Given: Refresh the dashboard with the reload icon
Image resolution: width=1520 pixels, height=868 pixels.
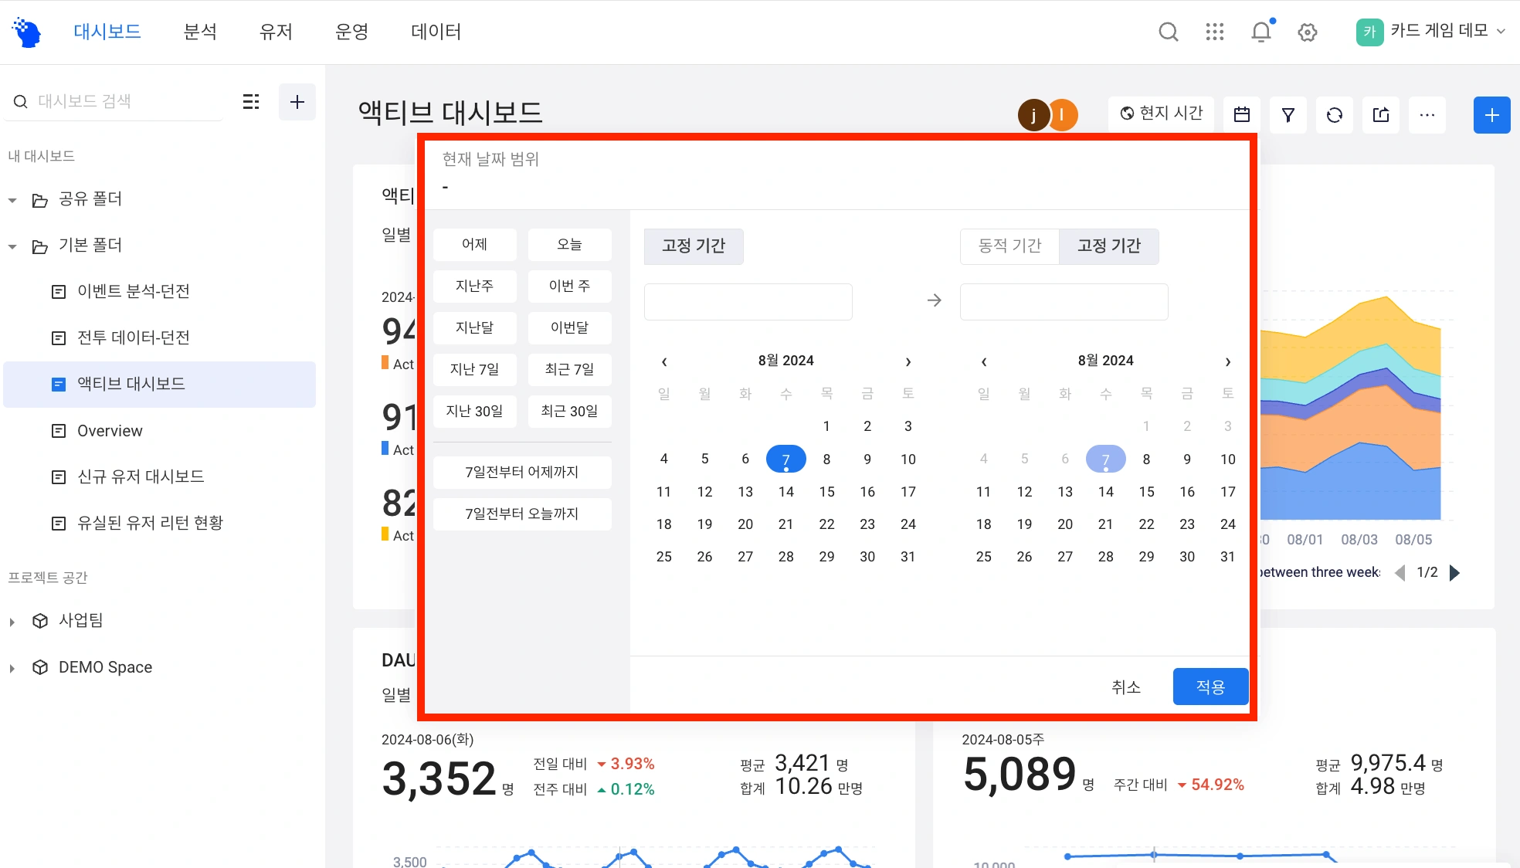Looking at the screenshot, I should 1335,115.
